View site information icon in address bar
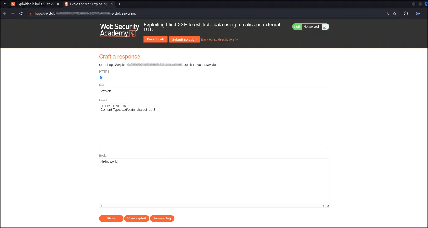This screenshot has height=228, width=428. tap(30, 13)
